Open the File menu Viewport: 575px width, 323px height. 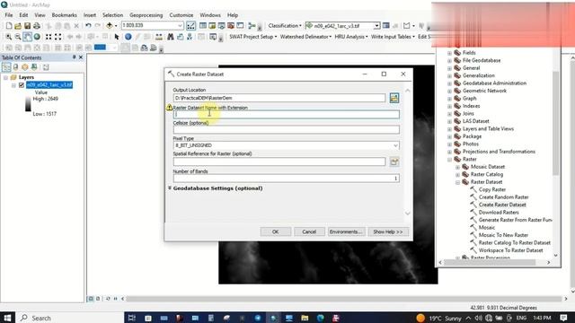tap(9, 15)
